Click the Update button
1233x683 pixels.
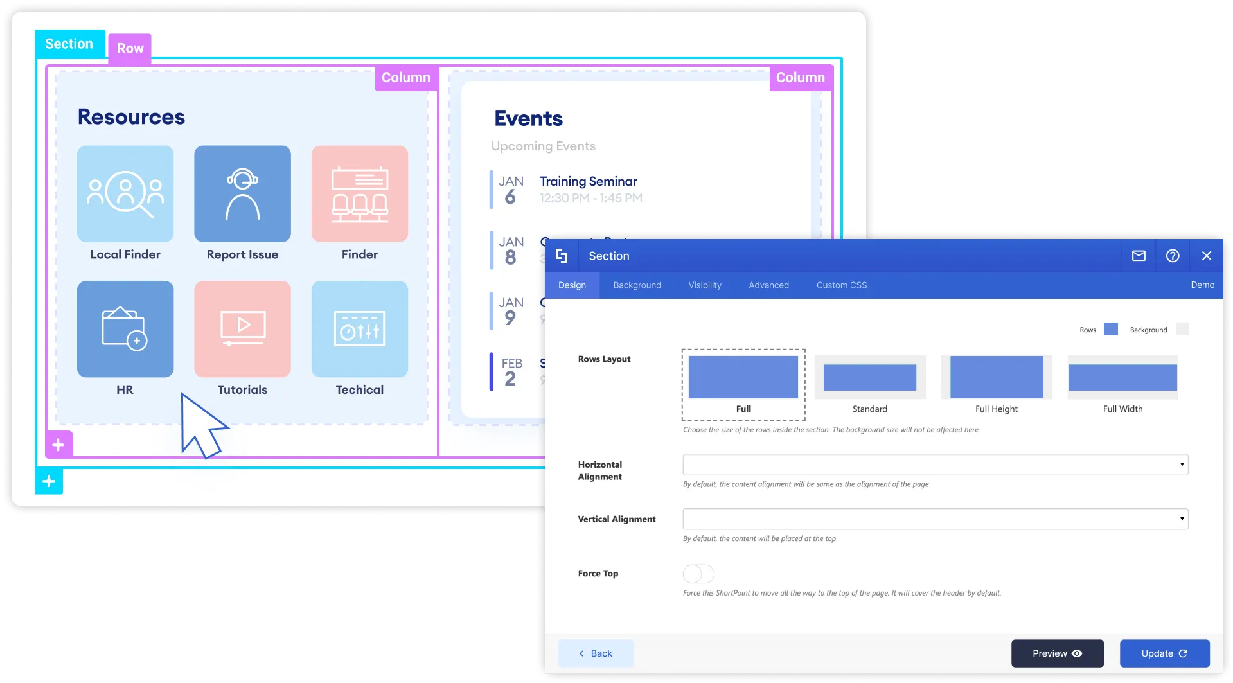coord(1164,653)
